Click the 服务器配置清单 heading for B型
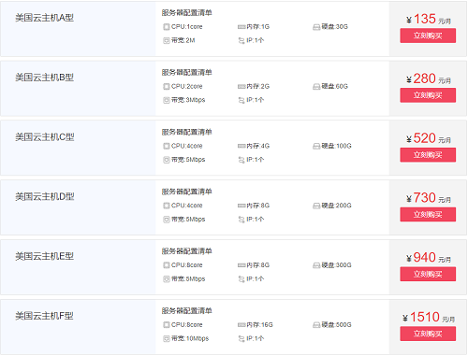 pos(186,72)
